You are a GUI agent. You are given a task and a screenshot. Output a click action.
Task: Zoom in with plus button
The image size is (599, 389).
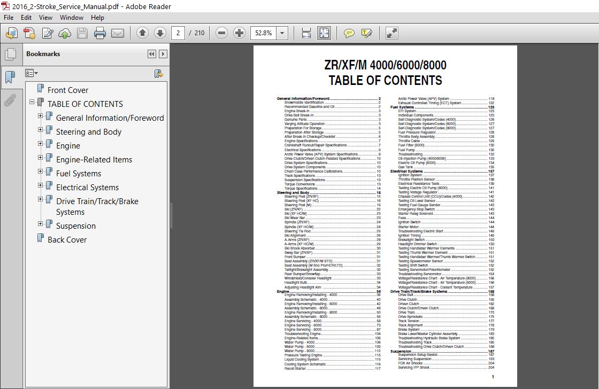tap(239, 33)
